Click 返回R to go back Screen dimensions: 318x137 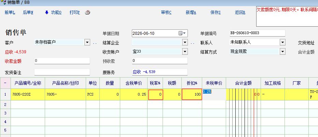coord(240,13)
